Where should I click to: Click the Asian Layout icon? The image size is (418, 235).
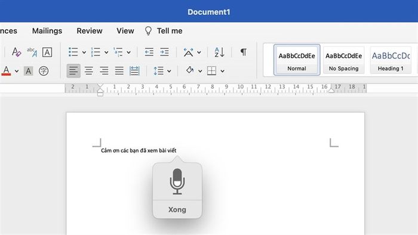[x=188, y=52]
